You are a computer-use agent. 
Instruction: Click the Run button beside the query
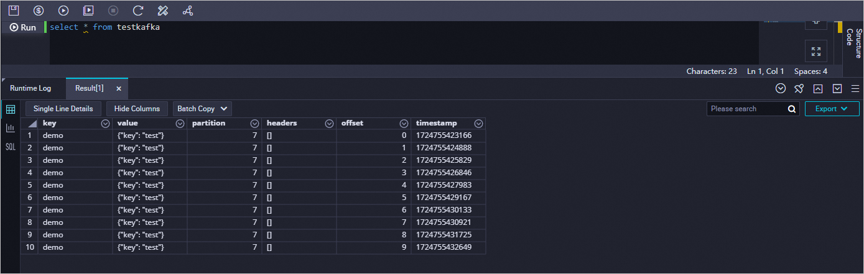(23, 27)
